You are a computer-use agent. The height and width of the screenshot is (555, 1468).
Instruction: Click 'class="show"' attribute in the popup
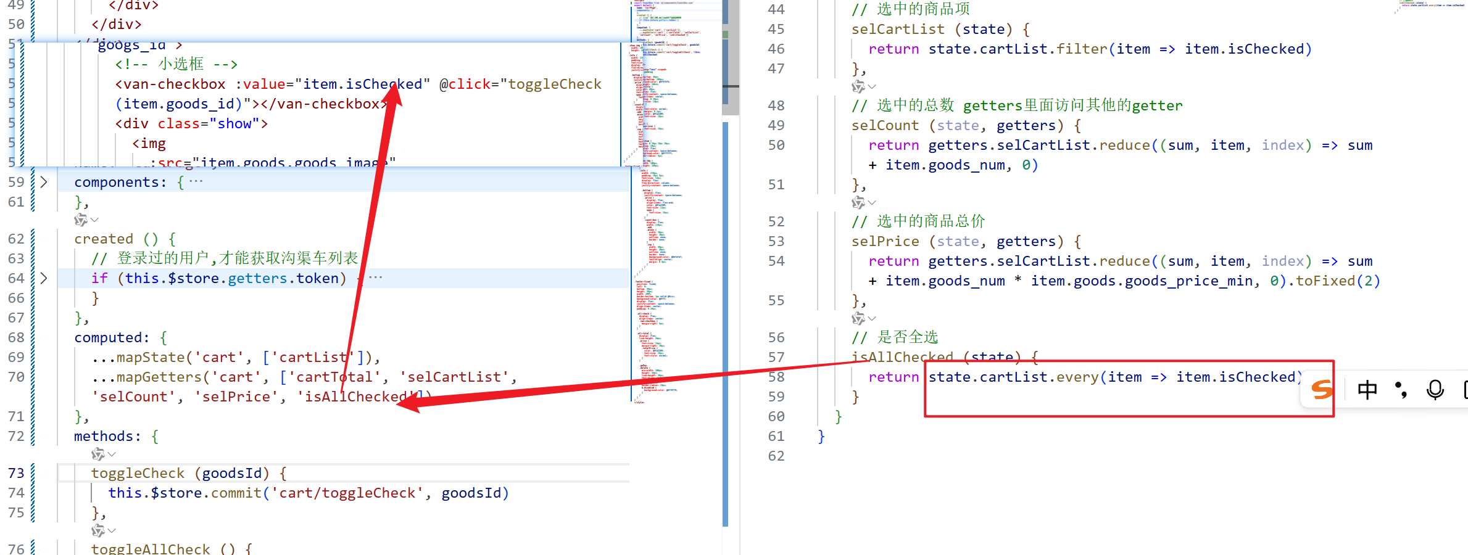pos(209,123)
